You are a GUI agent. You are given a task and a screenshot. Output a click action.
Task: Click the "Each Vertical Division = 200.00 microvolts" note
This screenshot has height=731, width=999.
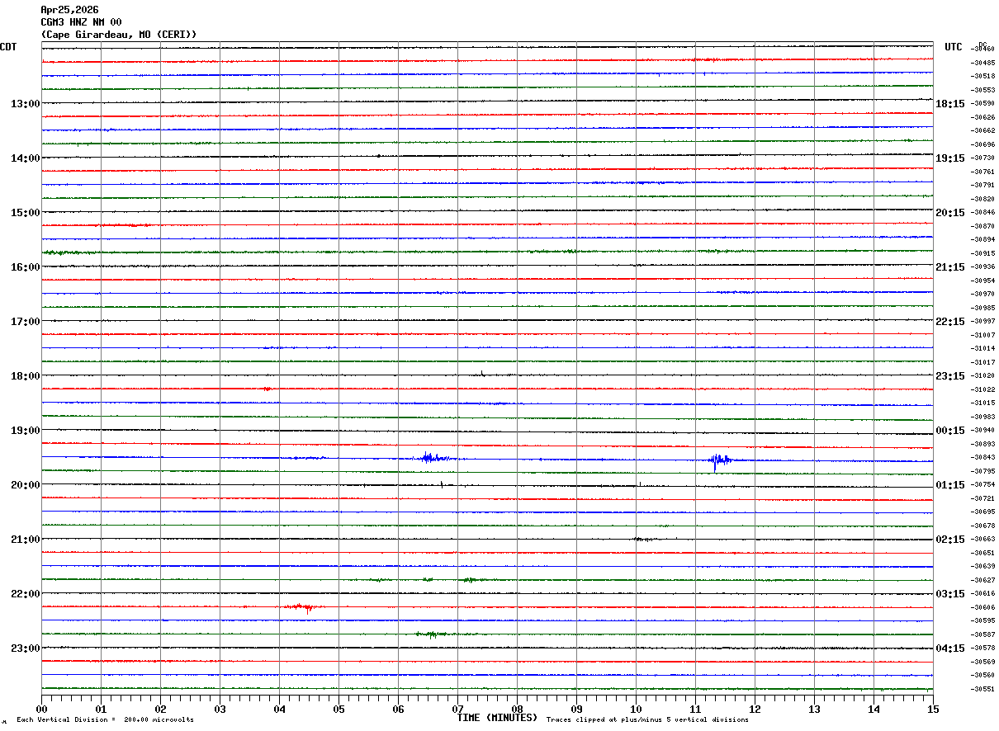pos(105,720)
